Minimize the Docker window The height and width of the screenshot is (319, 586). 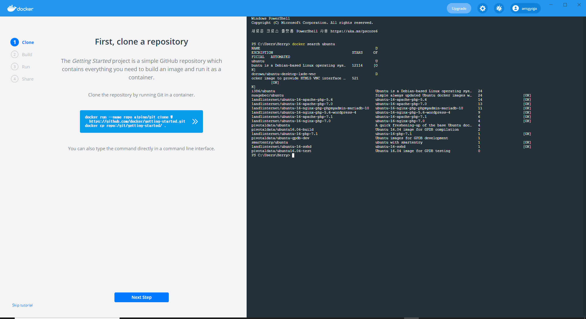(551, 5)
